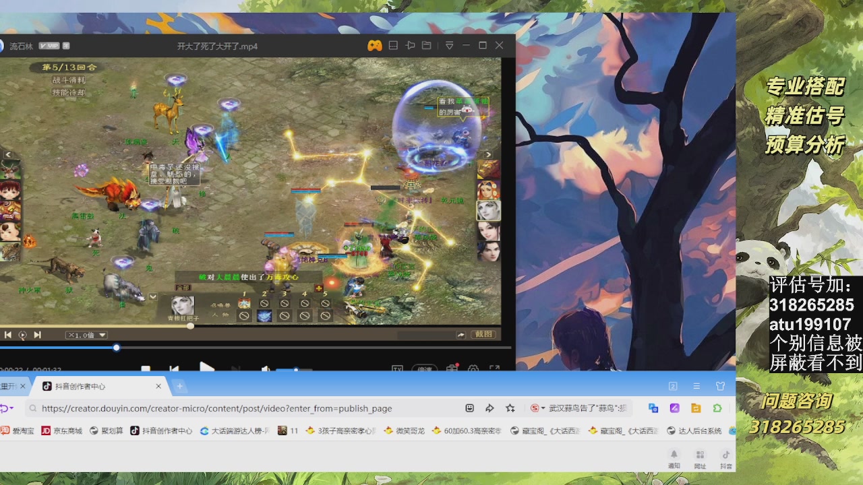This screenshot has height=485, width=863.
Task: Click the search box showing 武汉蒜鸟
Action: [x=588, y=408]
